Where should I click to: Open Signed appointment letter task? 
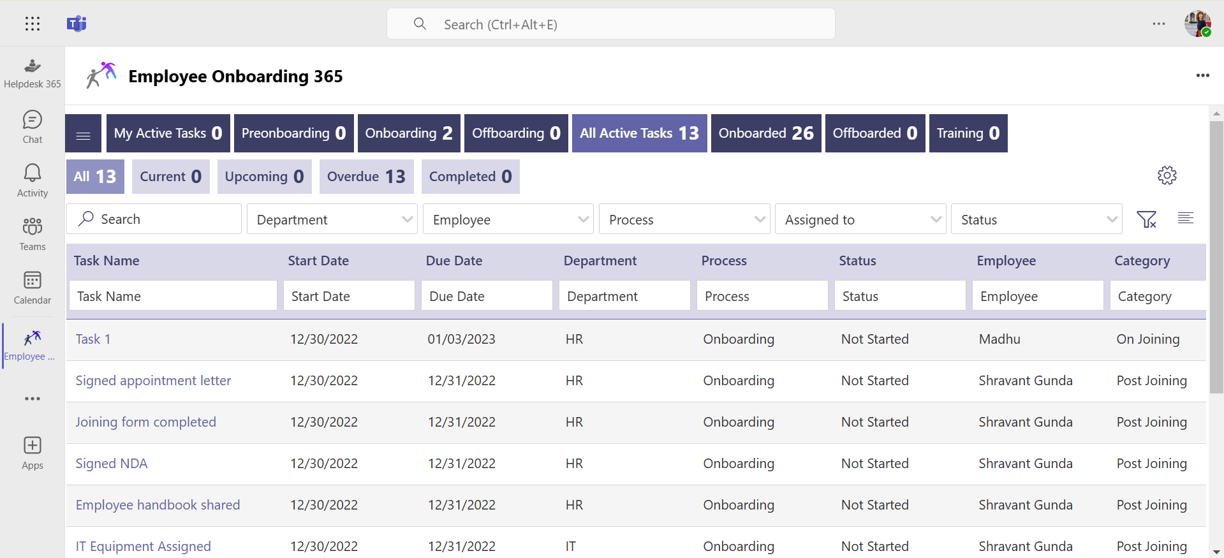153,381
